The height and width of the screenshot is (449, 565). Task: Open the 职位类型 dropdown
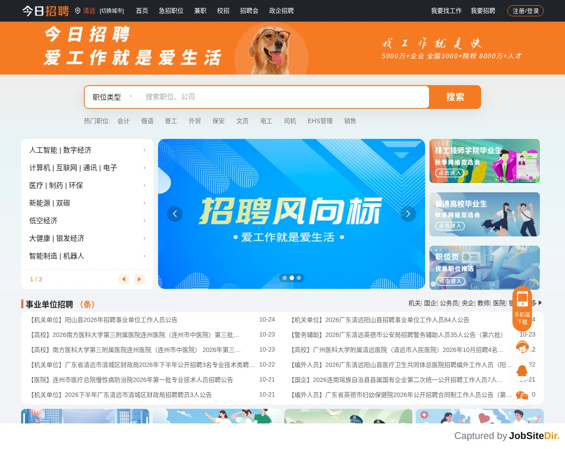pos(113,97)
